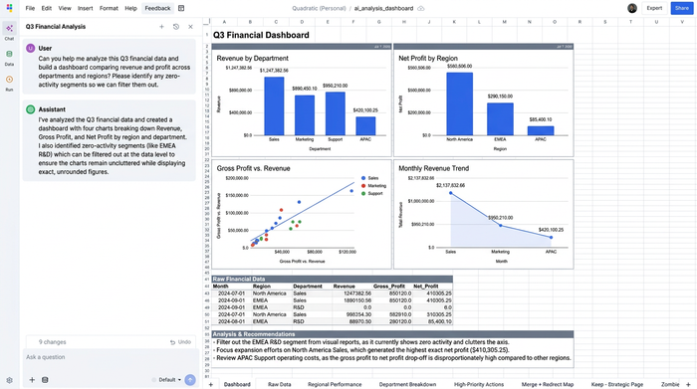Screen dimensions: 697x389
Task: Open the Insert menu
Action: pyautogui.click(x=85, y=8)
